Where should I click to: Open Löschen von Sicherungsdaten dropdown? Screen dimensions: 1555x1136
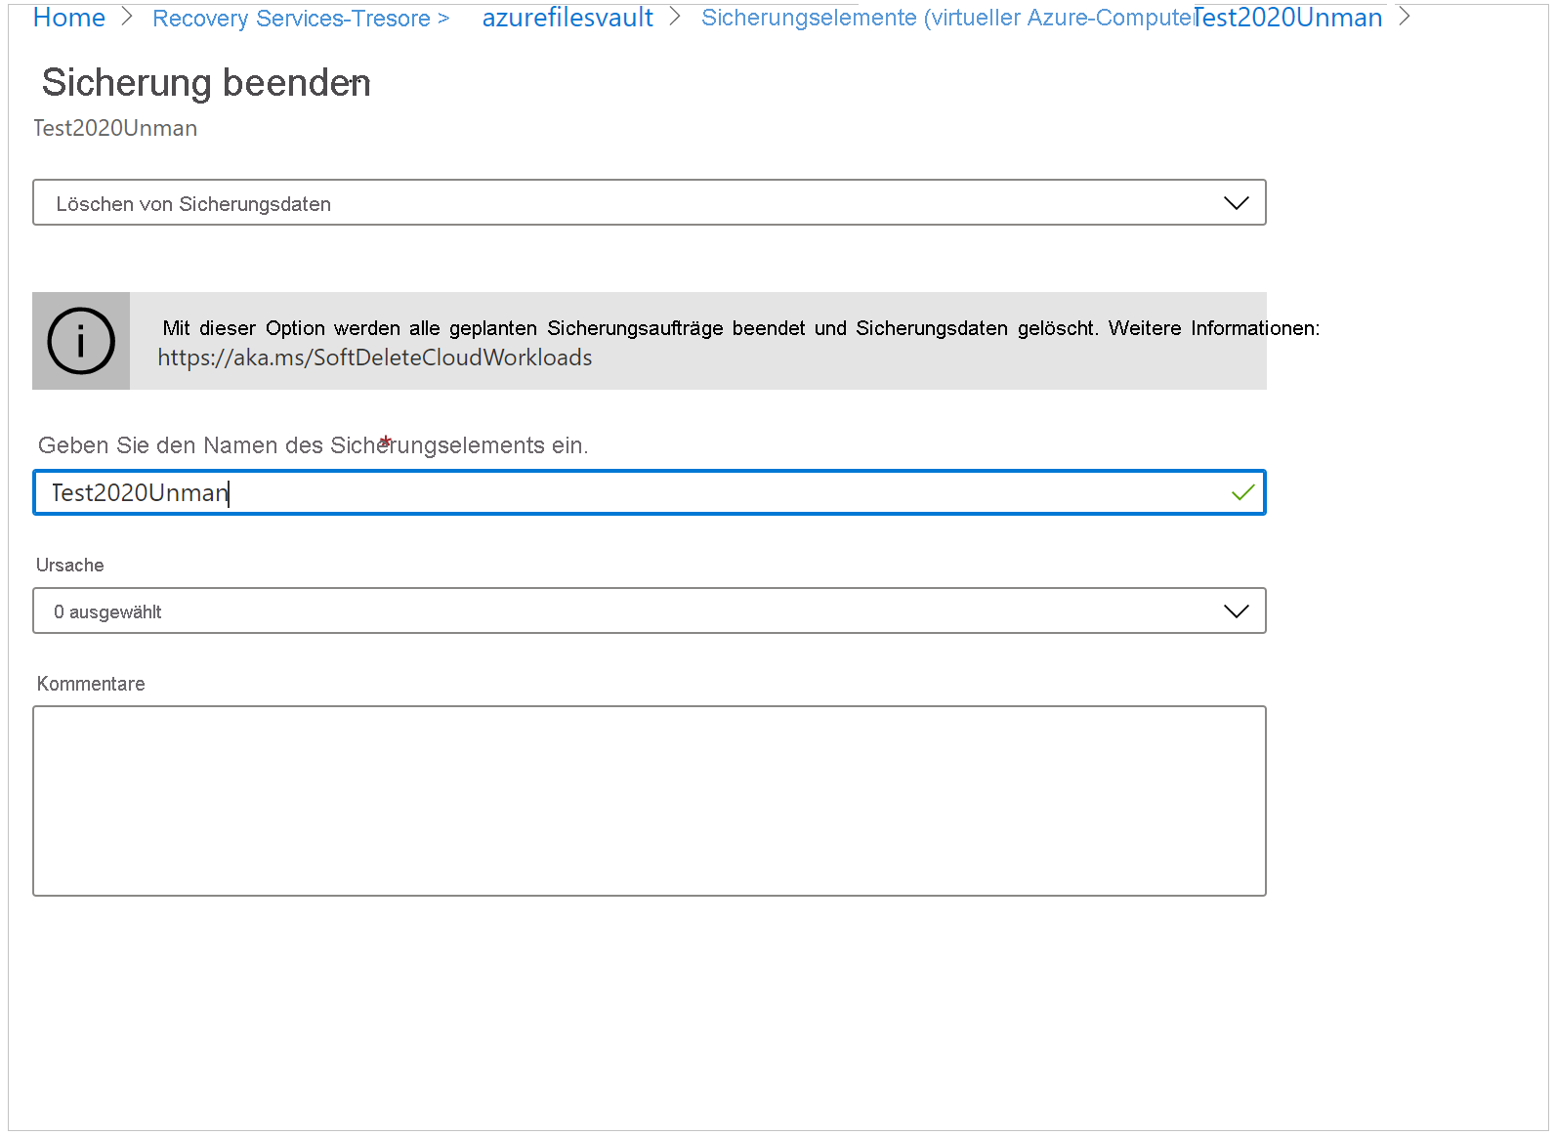coord(650,202)
